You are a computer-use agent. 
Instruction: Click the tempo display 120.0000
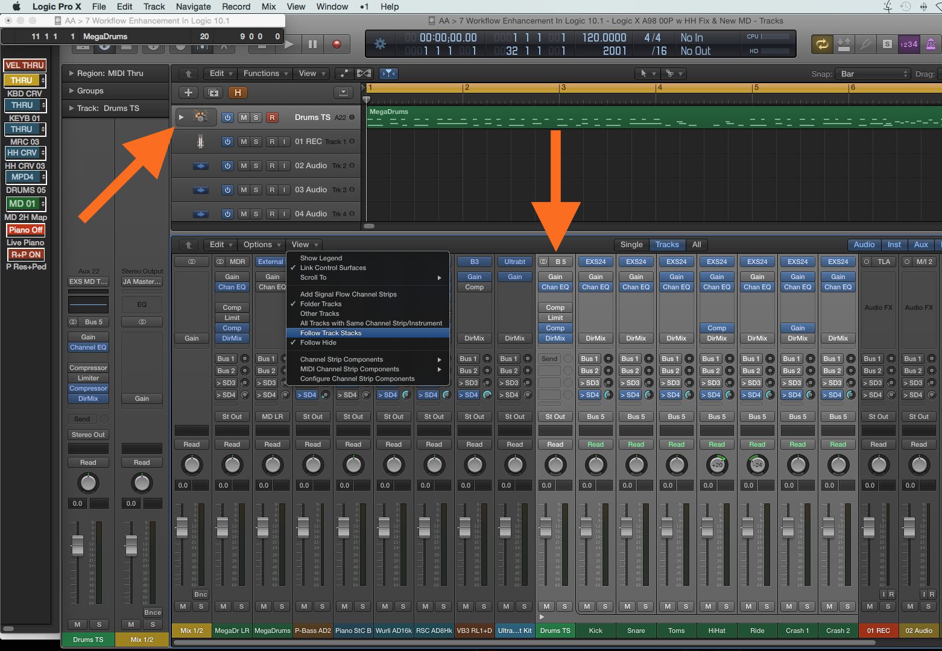point(604,37)
